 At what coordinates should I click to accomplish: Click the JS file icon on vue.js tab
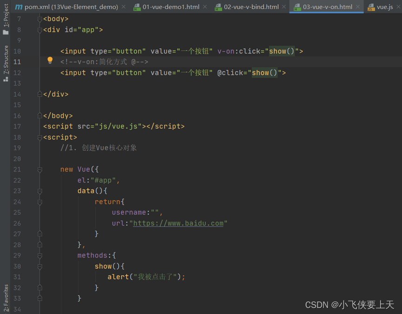point(371,7)
